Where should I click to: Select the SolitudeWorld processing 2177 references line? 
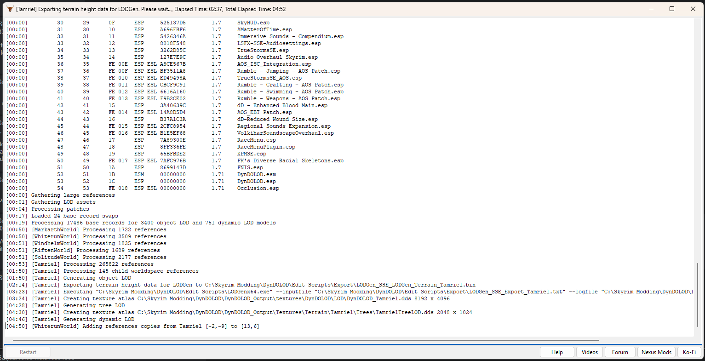pos(86,257)
